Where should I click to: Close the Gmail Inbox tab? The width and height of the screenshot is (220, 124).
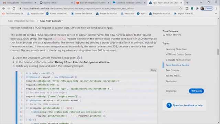pos(35,3)
